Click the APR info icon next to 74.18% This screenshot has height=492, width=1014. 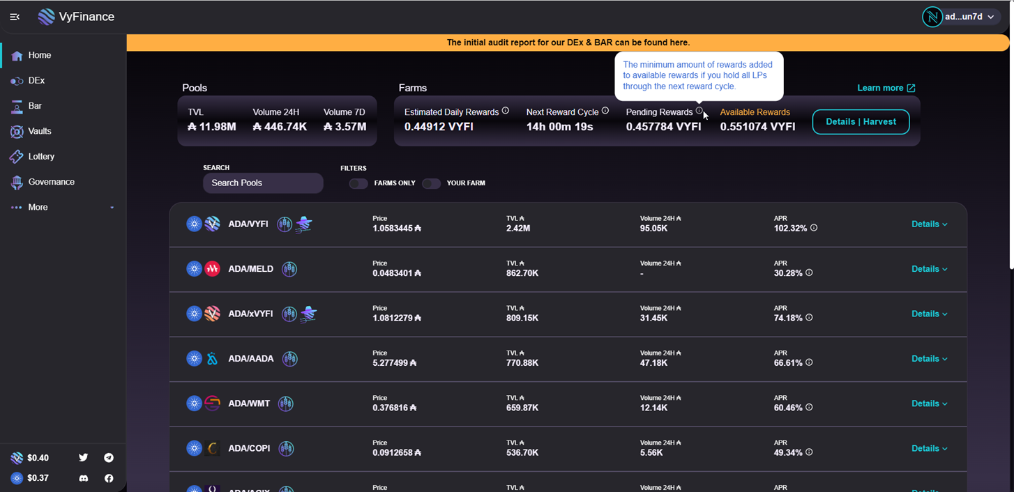pos(809,318)
